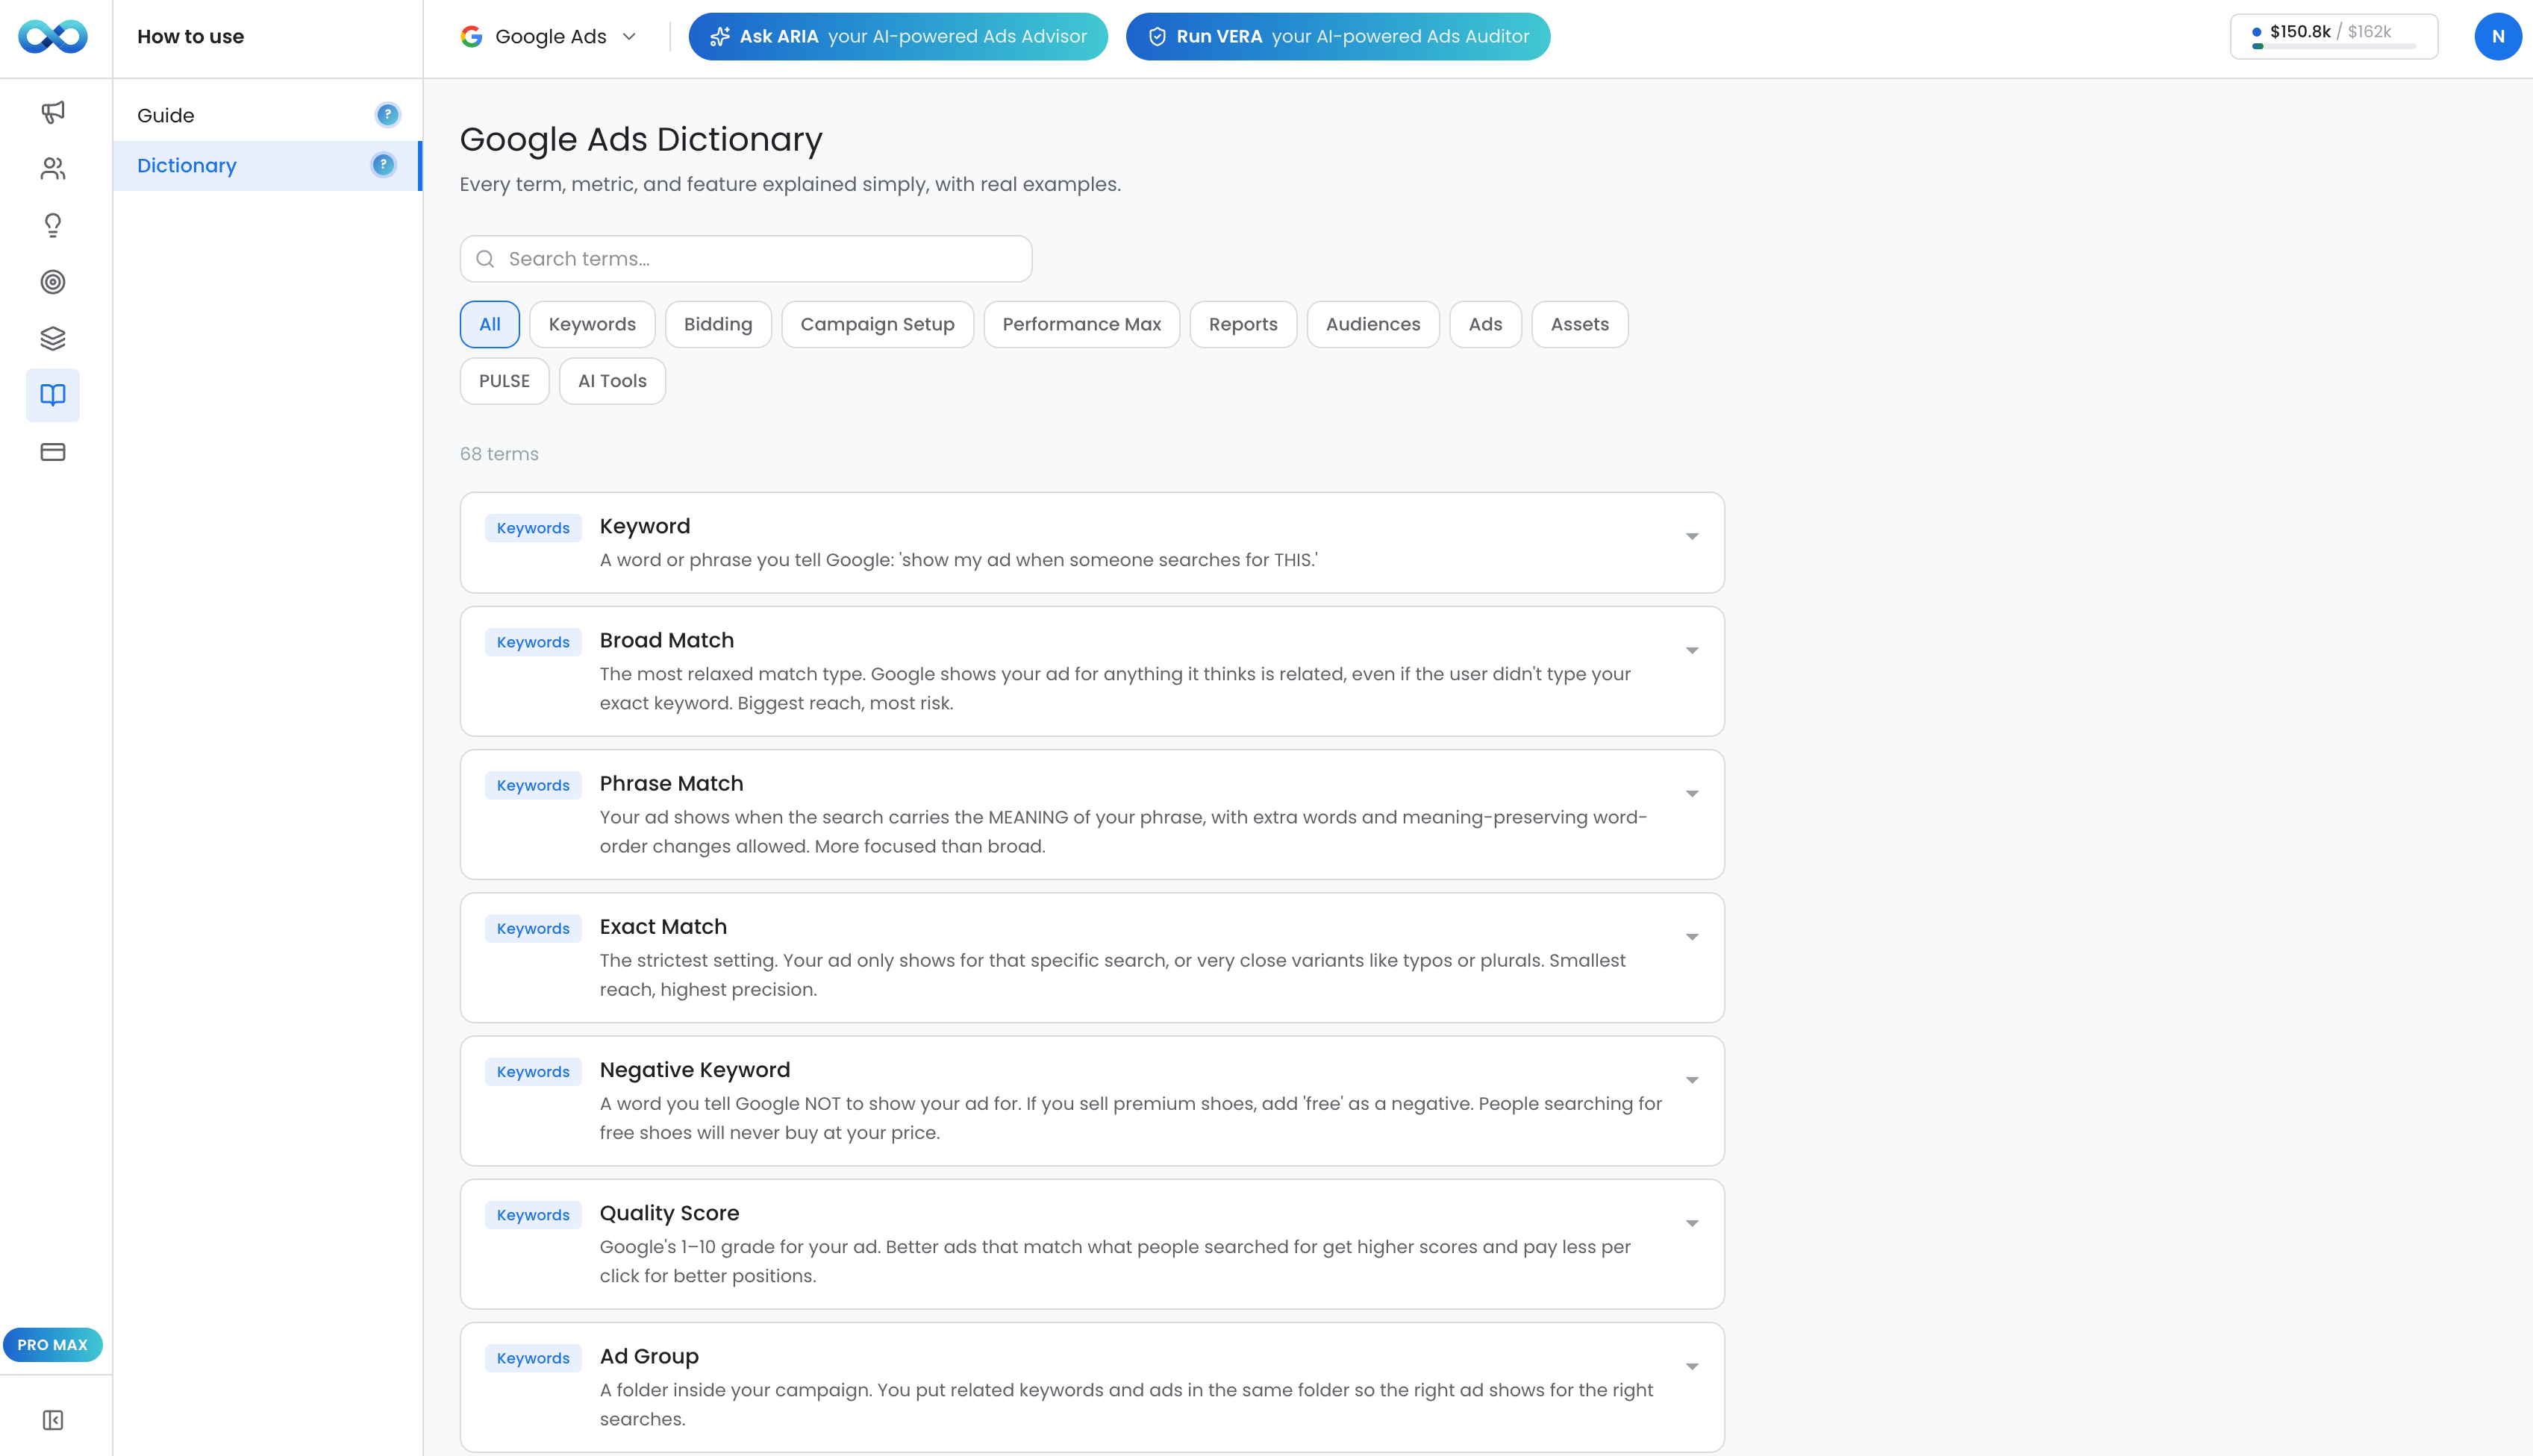Image resolution: width=2533 pixels, height=1456 pixels.
Task: Click the PRO MAX plan badge
Action: 53,1345
